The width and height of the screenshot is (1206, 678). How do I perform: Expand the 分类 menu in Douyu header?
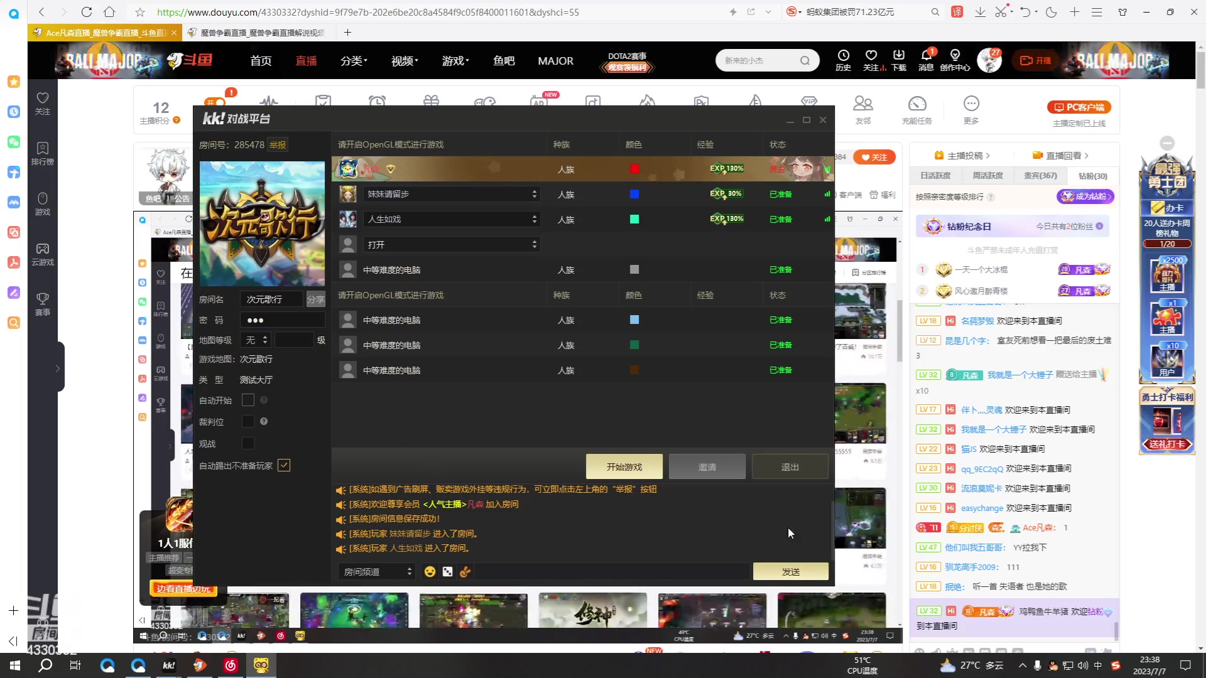pyautogui.click(x=354, y=61)
